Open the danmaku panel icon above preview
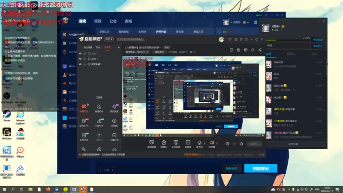The height and width of the screenshot is (193, 343). coord(232,50)
